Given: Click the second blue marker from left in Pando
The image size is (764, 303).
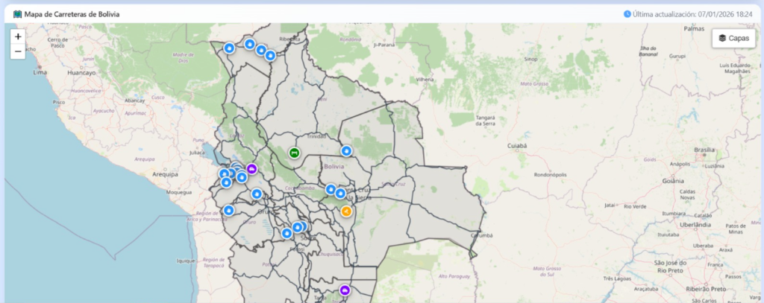Looking at the screenshot, I should coord(249,45).
